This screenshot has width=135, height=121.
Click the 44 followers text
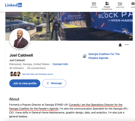pos(16,68)
